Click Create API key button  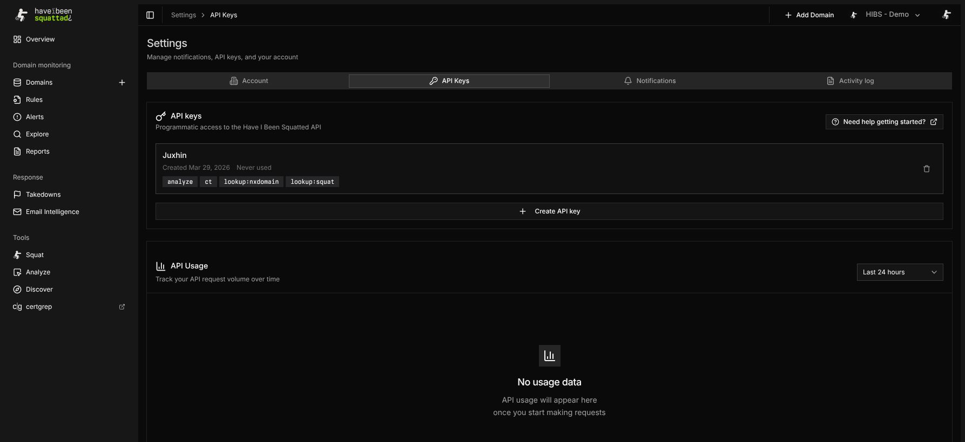(x=549, y=211)
